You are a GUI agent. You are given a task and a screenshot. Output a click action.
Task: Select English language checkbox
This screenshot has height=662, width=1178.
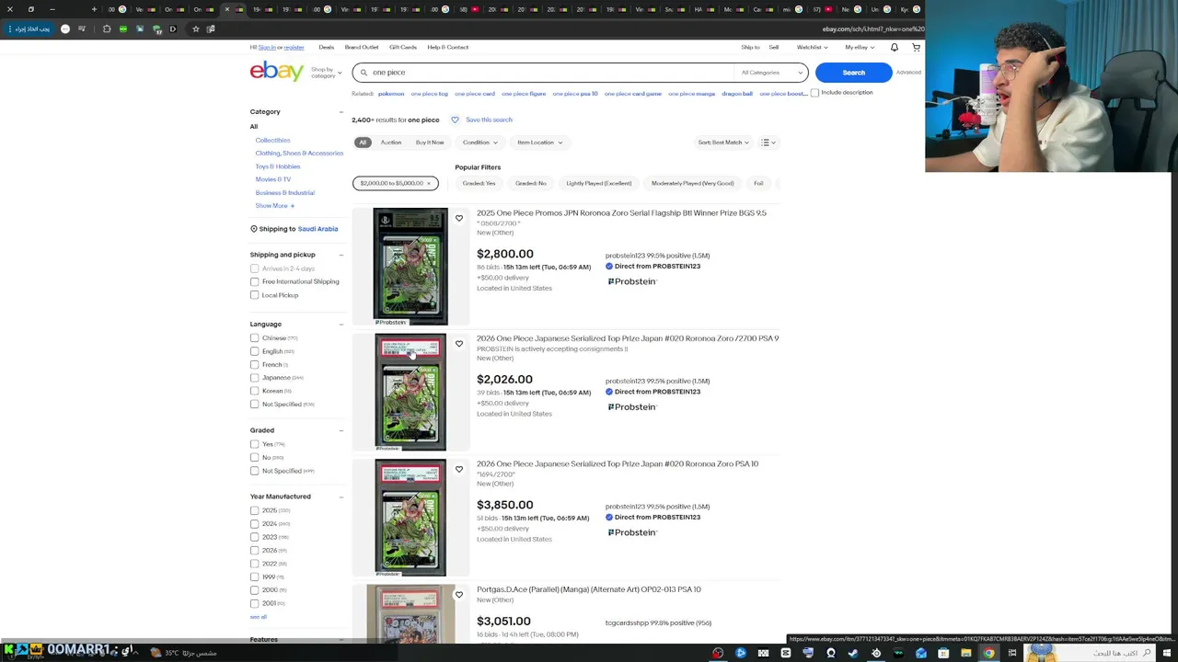pos(254,351)
